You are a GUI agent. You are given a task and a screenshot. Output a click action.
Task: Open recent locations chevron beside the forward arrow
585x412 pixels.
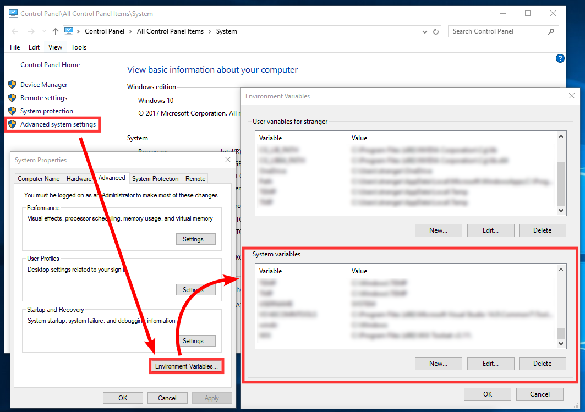click(44, 31)
